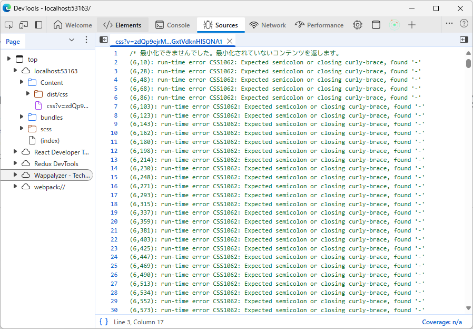Open the Memory tool chip icon

click(x=358, y=25)
